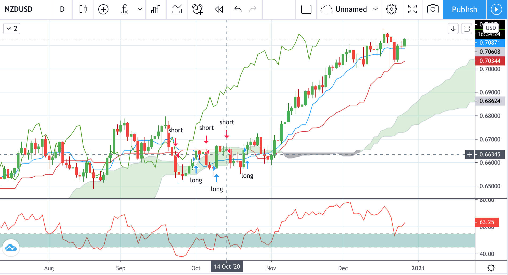Start bar replay with the rewind icon

point(219,9)
